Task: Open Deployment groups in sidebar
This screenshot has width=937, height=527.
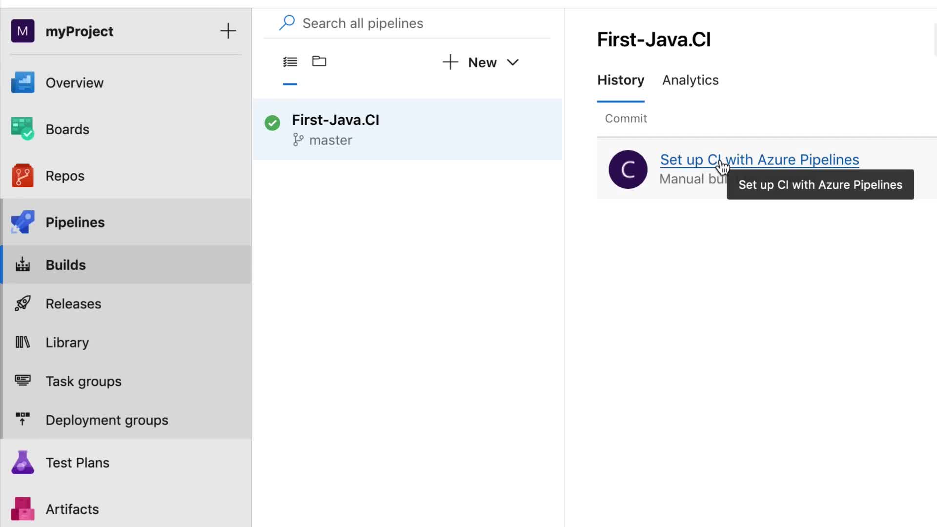Action: coord(107,420)
